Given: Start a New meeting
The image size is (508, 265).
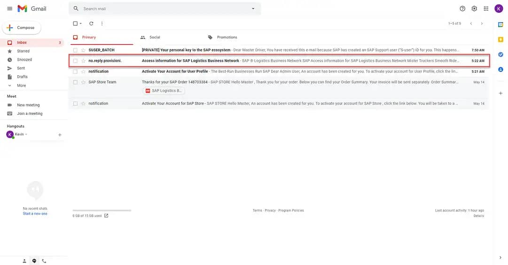Looking at the screenshot, I should point(28,105).
